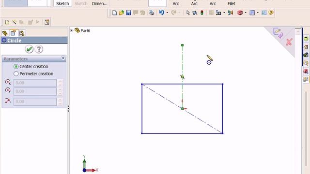Image resolution: width=310 pixels, height=174 pixels.
Task: Click the center X coordinate input field
Action: click(35, 83)
